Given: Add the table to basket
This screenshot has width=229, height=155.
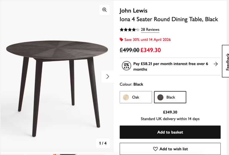Looking at the screenshot, I should pos(170,132).
